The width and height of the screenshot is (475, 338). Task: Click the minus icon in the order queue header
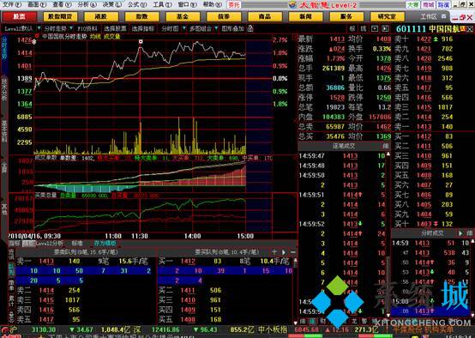click(293, 252)
